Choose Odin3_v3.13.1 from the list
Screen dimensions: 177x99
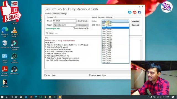115,30
